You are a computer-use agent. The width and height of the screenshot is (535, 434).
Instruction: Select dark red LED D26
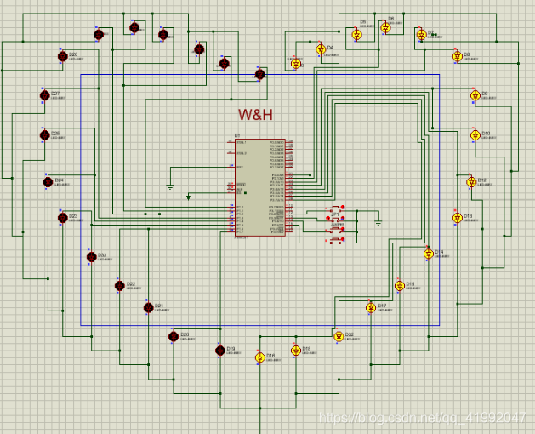62,56
